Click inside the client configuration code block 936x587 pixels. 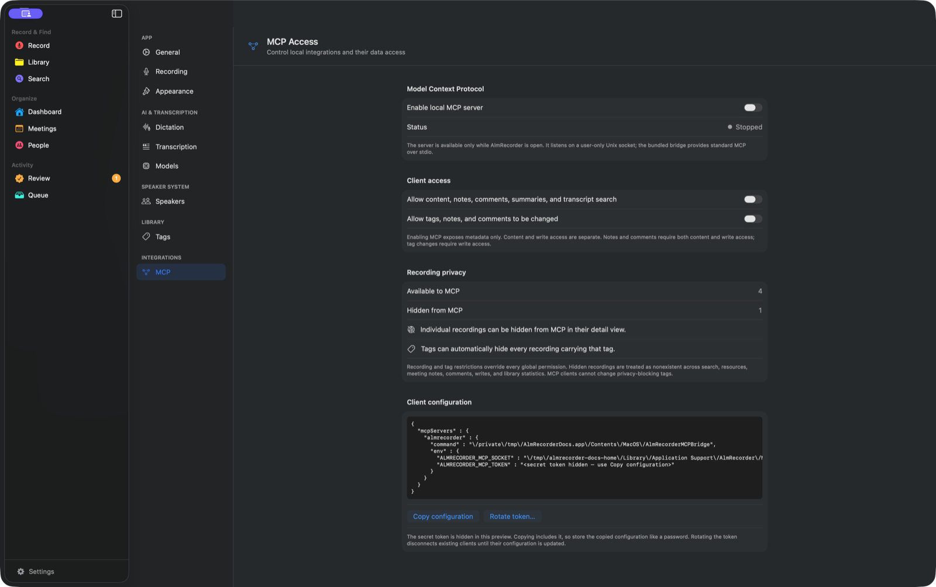584,458
